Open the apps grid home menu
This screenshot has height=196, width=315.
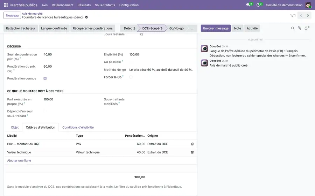click(x=6, y=5)
